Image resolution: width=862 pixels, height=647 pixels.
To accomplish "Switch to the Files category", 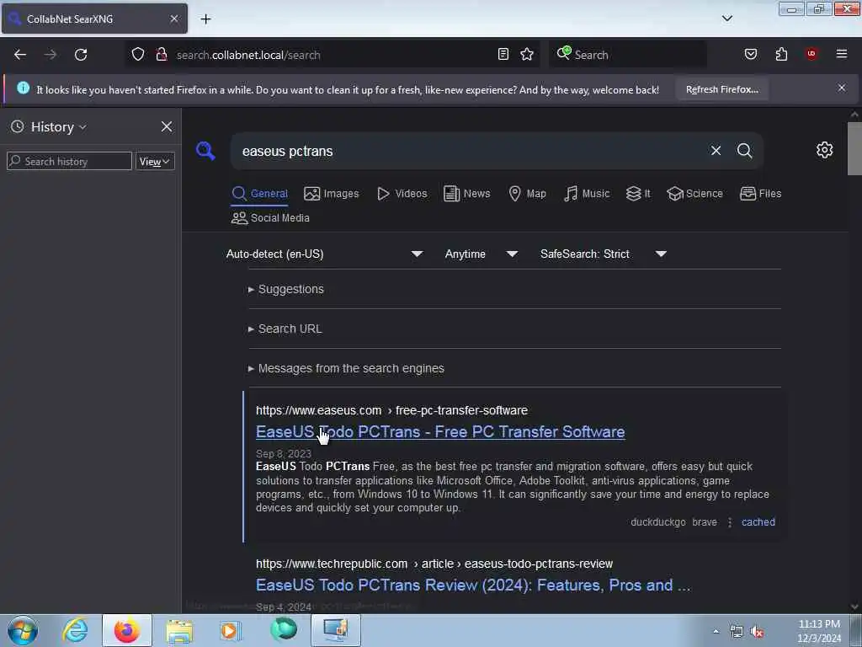I will coord(760,194).
